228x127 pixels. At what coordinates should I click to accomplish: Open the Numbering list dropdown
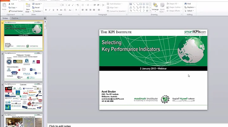point(90,5)
